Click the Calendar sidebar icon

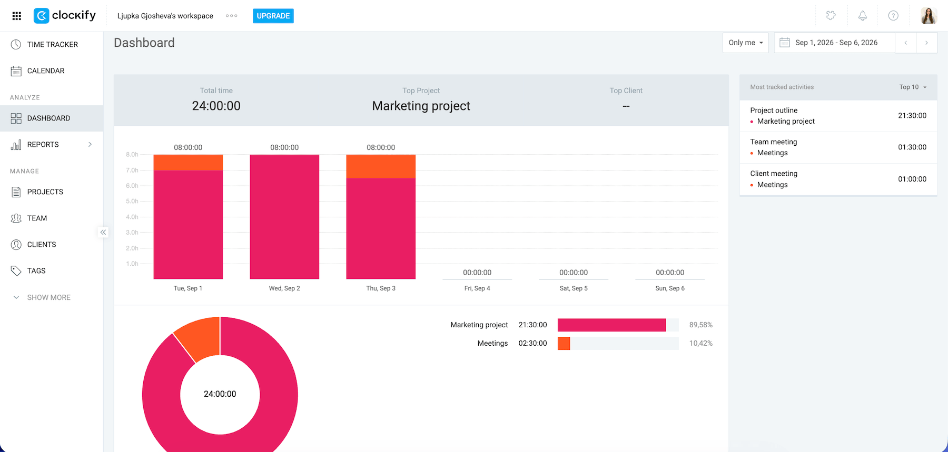[x=16, y=71]
